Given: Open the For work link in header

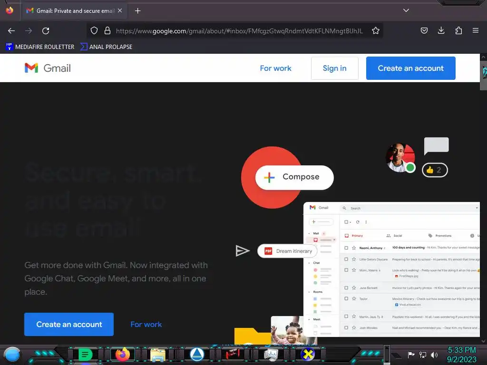Looking at the screenshot, I should (275, 68).
